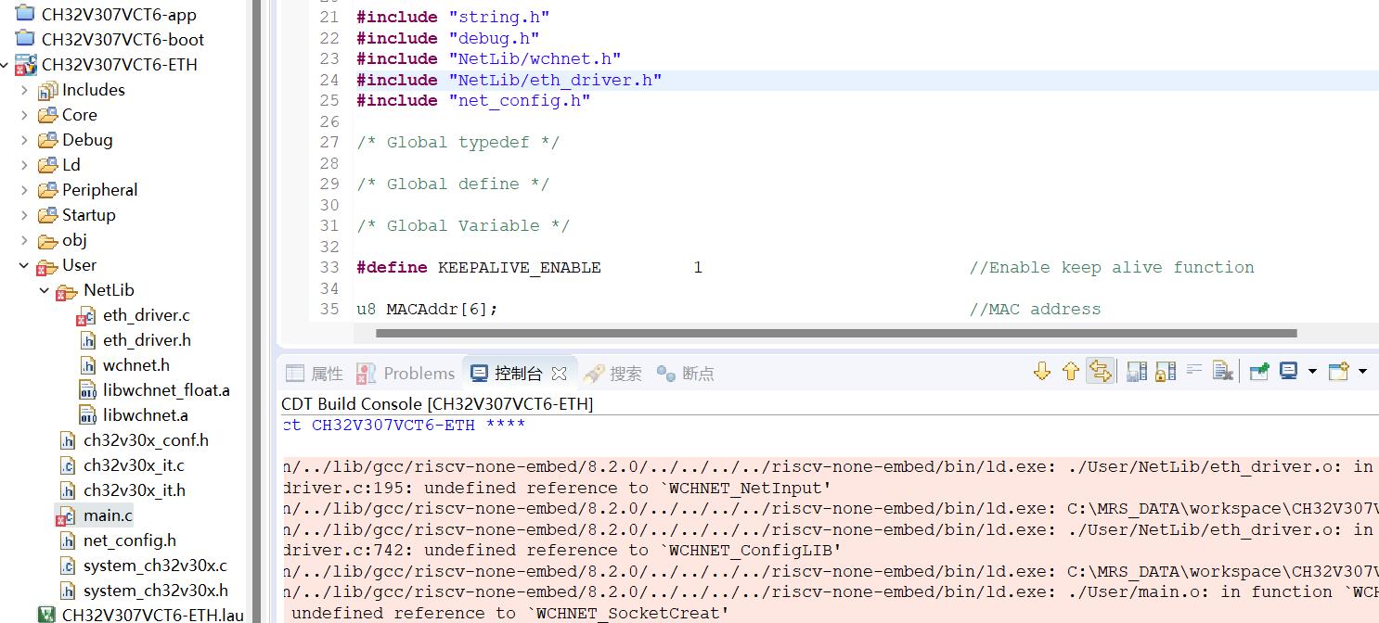
Task: Close the 控制台 console tab
Action: pyautogui.click(x=560, y=374)
